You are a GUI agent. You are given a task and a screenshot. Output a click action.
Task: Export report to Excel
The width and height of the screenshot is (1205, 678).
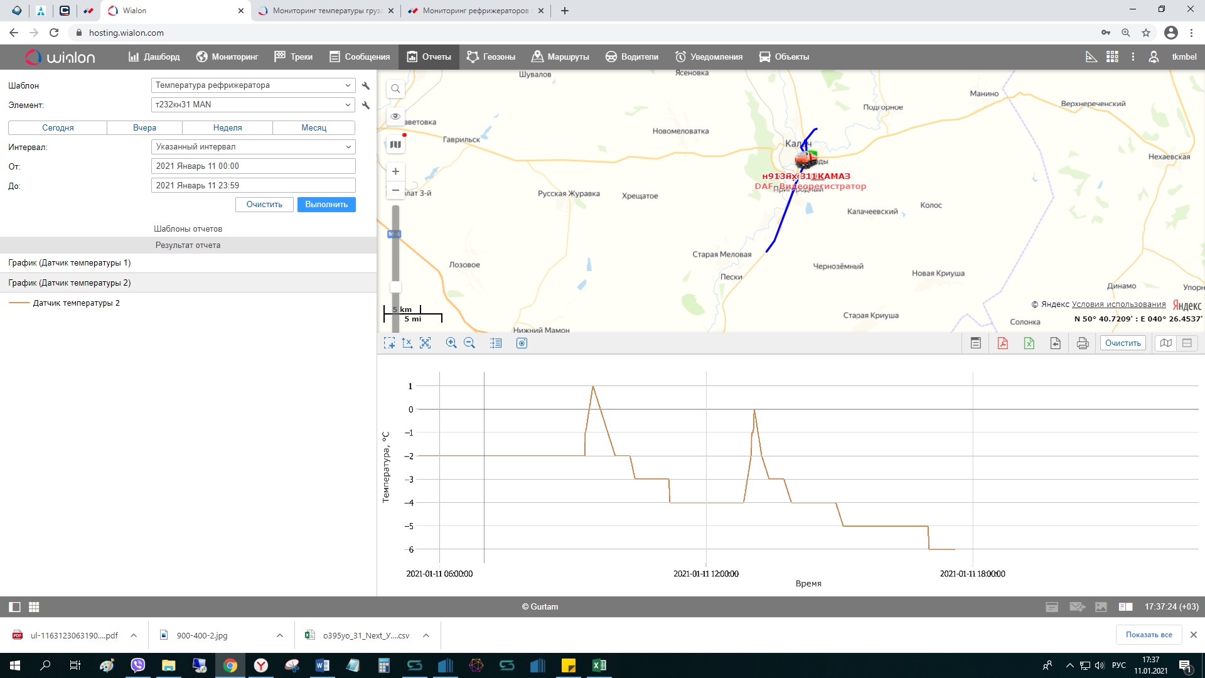click(1029, 343)
